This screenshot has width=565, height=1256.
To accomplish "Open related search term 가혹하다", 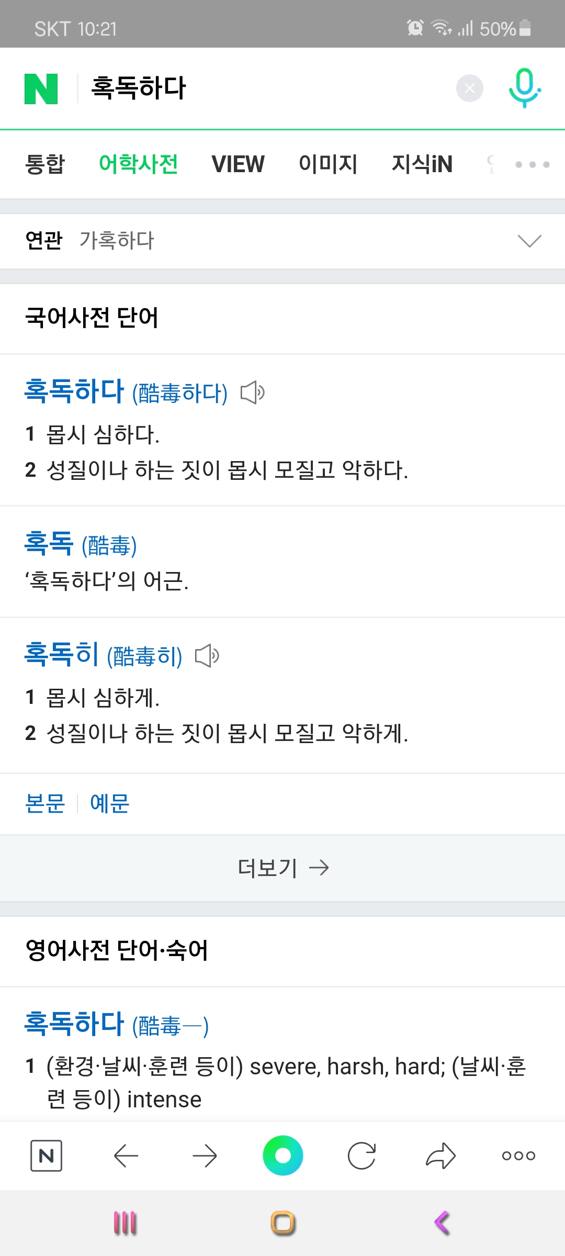I will [x=117, y=241].
